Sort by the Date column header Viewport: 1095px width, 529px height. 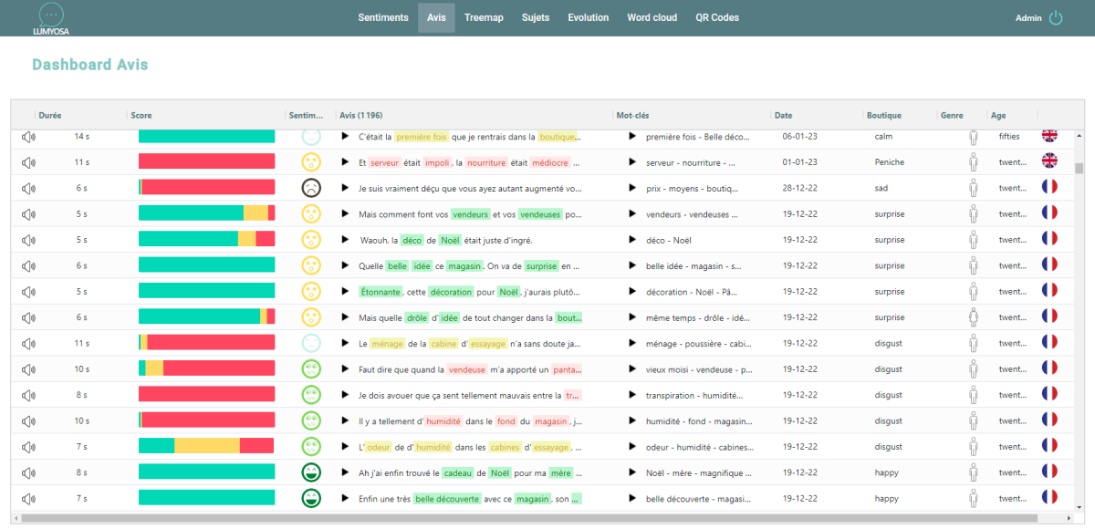783,116
